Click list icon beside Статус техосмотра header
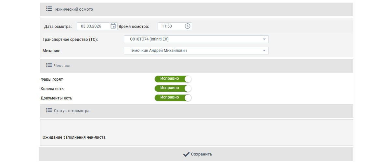This screenshot has width=390, height=162. click(49, 110)
